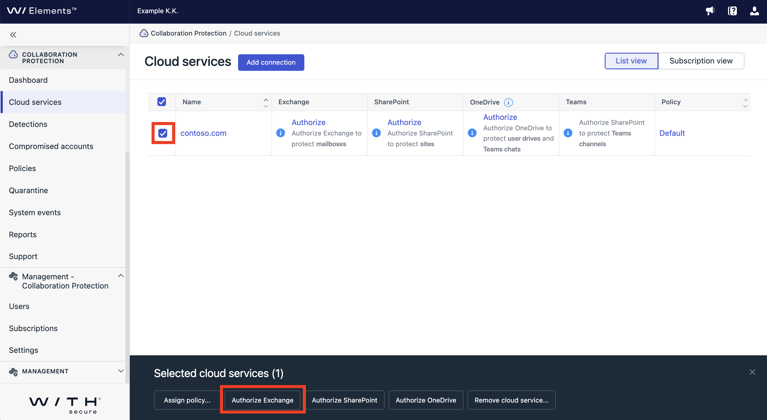Click the MANAGEMENT section gear-cloud icon
The width and height of the screenshot is (767, 420).
13,372
